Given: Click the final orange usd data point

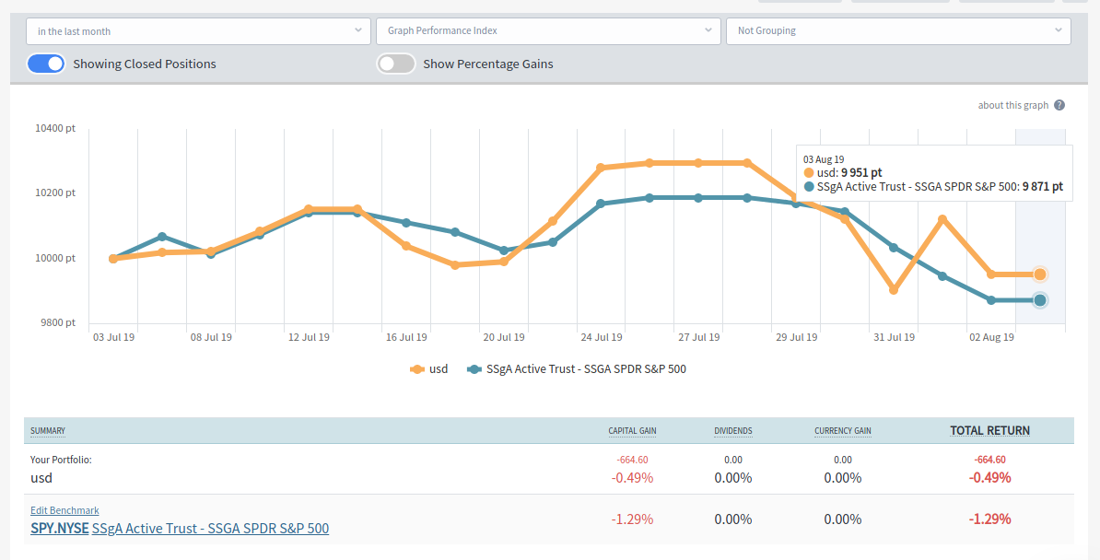Looking at the screenshot, I should click(x=1040, y=274).
